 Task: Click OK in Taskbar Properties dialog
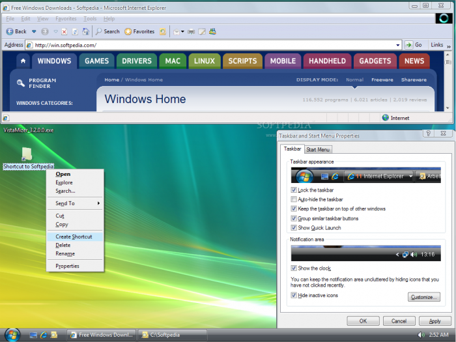click(363, 321)
